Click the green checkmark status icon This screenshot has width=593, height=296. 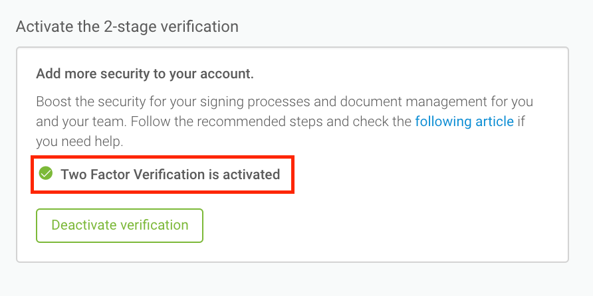[x=46, y=174]
